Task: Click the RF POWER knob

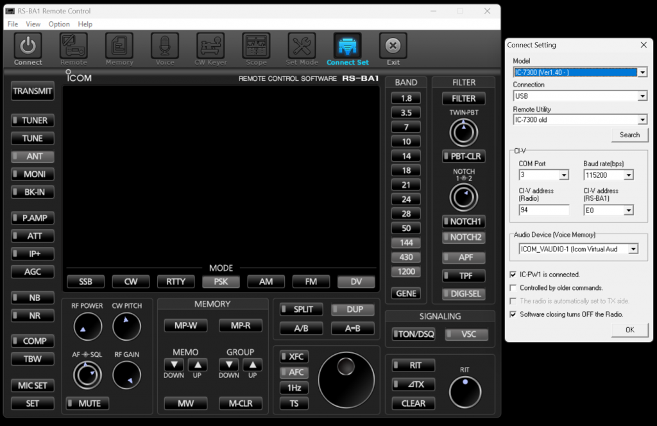Action: pyautogui.click(x=87, y=327)
